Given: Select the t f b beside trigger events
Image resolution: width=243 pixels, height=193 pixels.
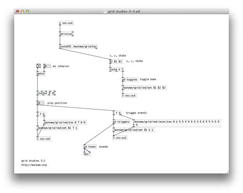Looking at the screenshot, I should click(117, 113).
